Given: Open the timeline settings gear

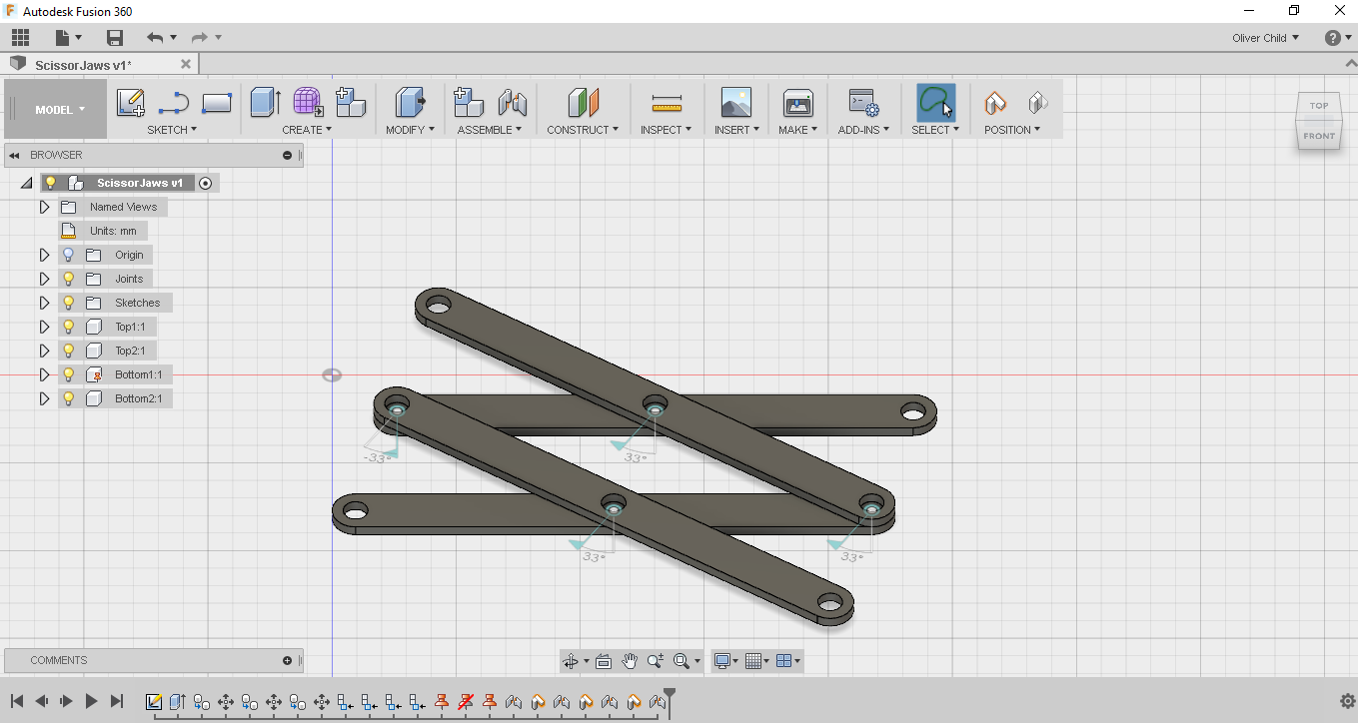Looking at the screenshot, I should (x=1347, y=701).
